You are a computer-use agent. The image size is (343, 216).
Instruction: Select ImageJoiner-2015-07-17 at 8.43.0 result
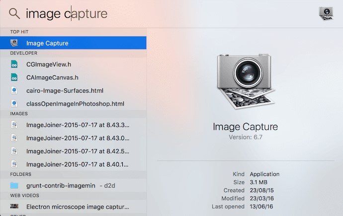pos(73,138)
